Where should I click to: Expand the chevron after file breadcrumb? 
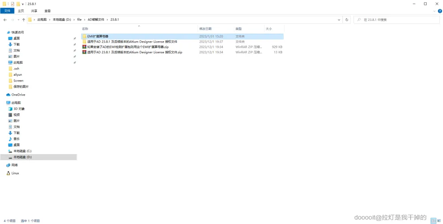point(85,19)
